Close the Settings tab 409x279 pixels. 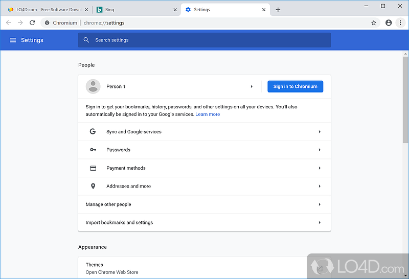click(264, 10)
